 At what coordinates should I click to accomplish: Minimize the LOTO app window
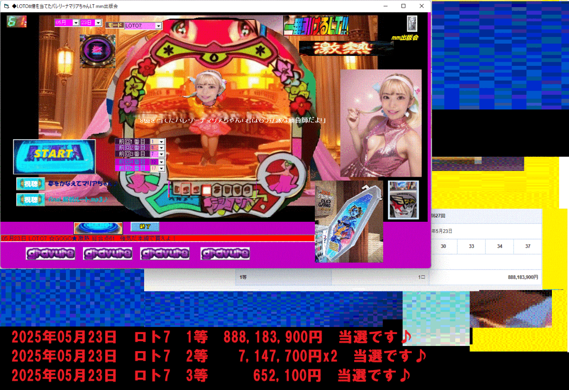pyautogui.click(x=385, y=6)
